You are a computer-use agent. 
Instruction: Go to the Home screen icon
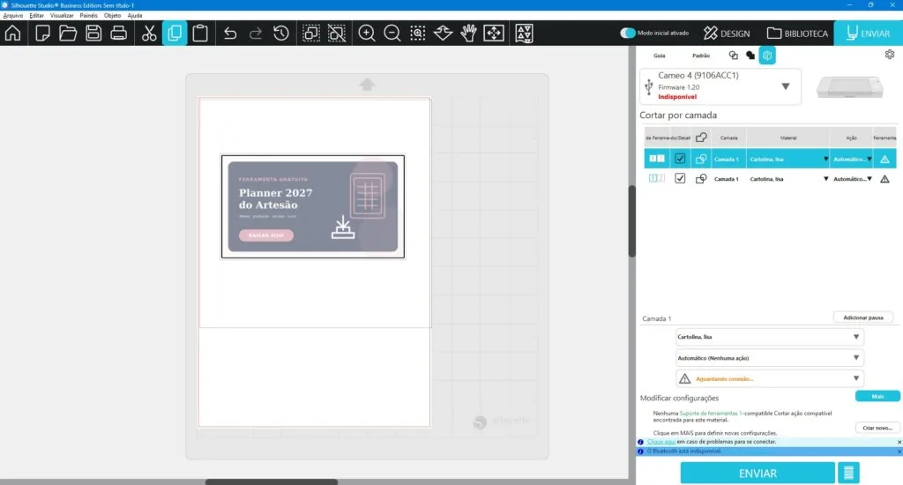(x=12, y=33)
